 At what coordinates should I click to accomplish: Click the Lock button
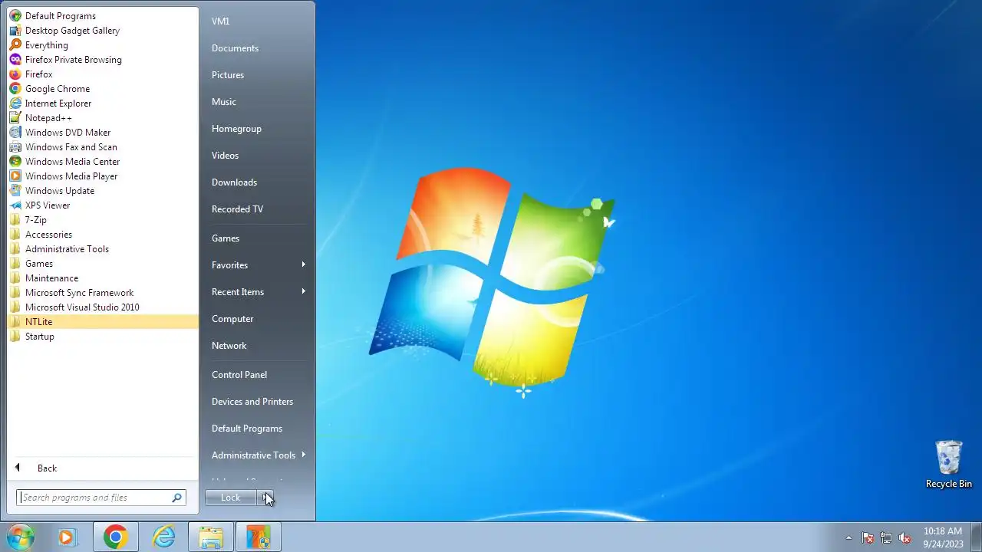tap(230, 498)
